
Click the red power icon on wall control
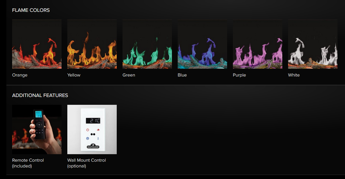(x=87, y=130)
